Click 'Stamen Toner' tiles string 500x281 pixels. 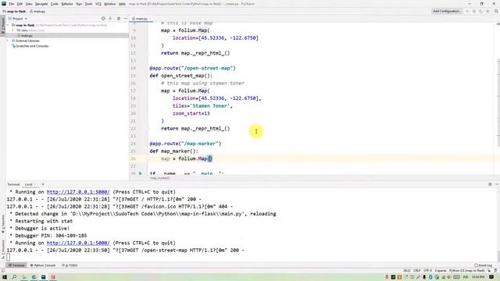[x=211, y=106]
